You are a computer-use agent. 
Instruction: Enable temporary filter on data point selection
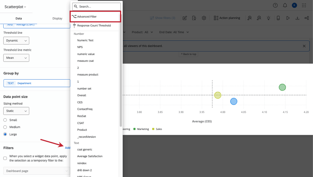coord(5,158)
